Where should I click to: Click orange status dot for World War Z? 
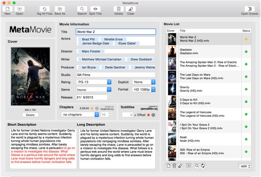pyautogui.click(x=246, y=39)
